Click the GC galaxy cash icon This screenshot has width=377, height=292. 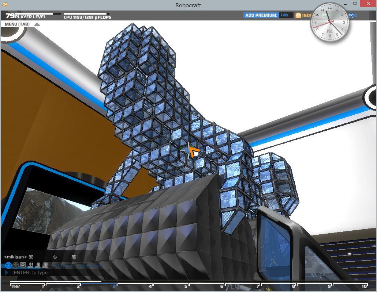(351, 15)
